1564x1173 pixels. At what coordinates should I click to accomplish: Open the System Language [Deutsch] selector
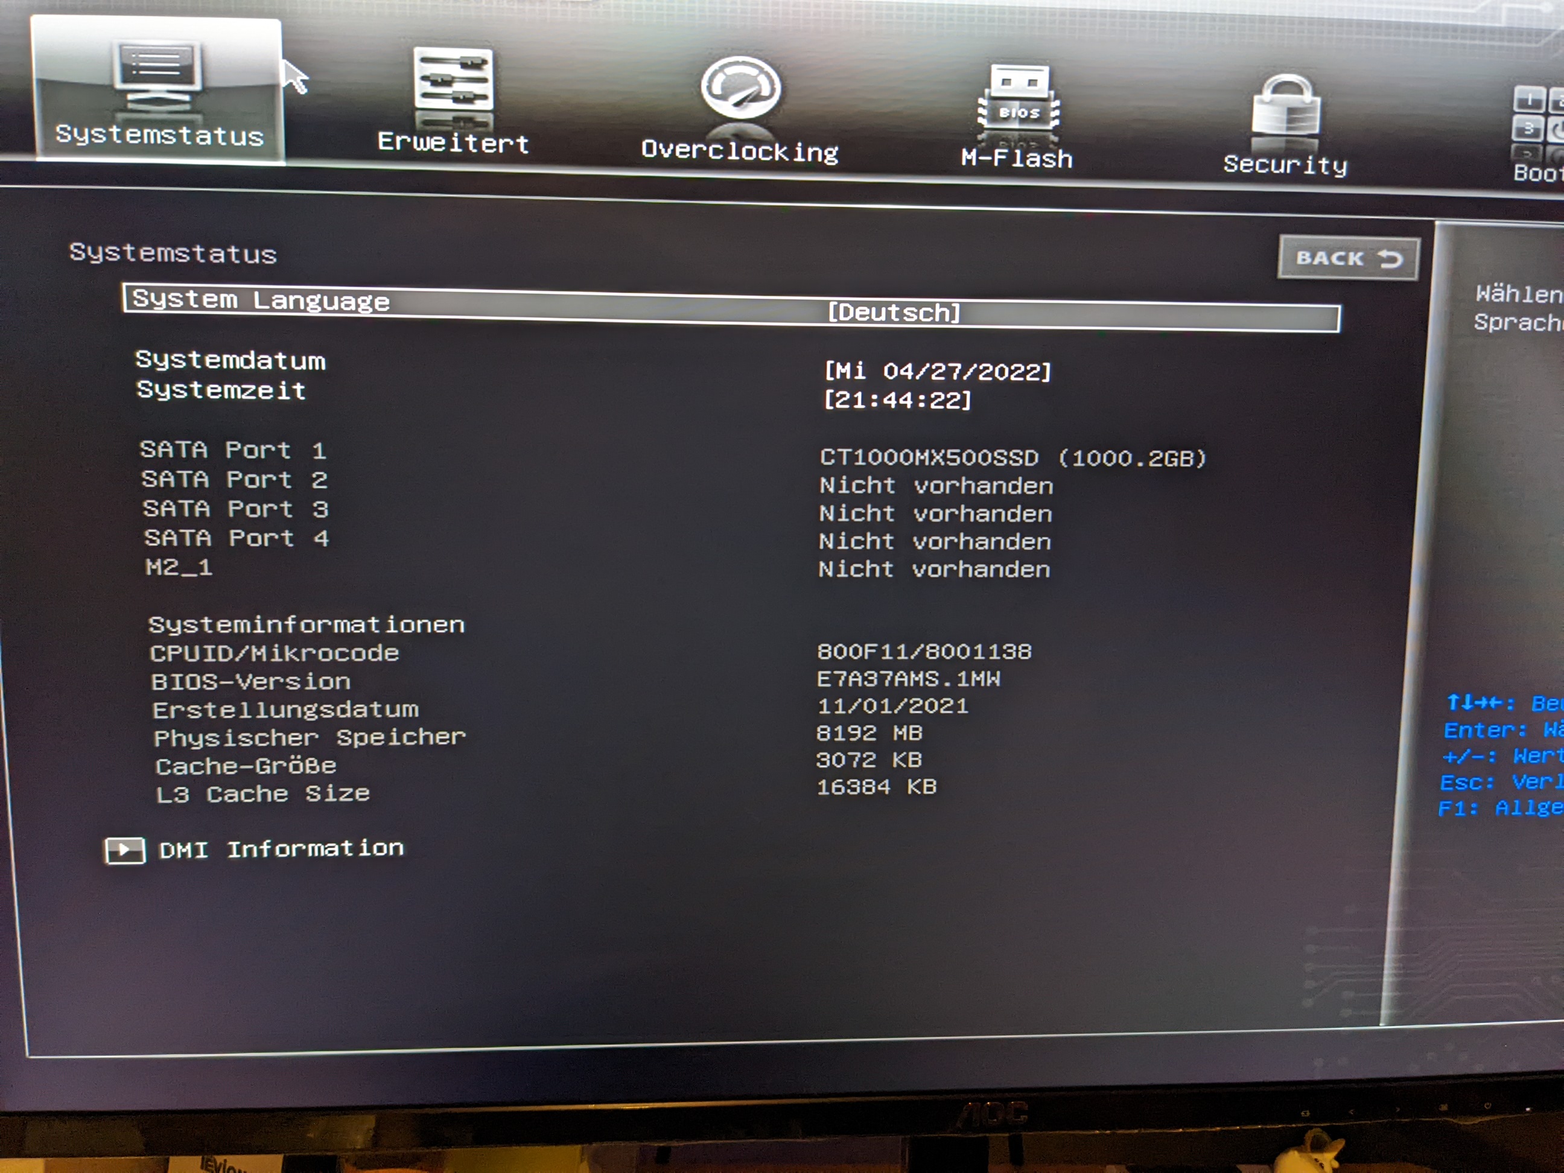(894, 312)
